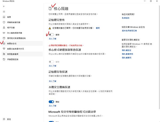Click the 本機安全性機構保護 heading

[x=59, y=87]
